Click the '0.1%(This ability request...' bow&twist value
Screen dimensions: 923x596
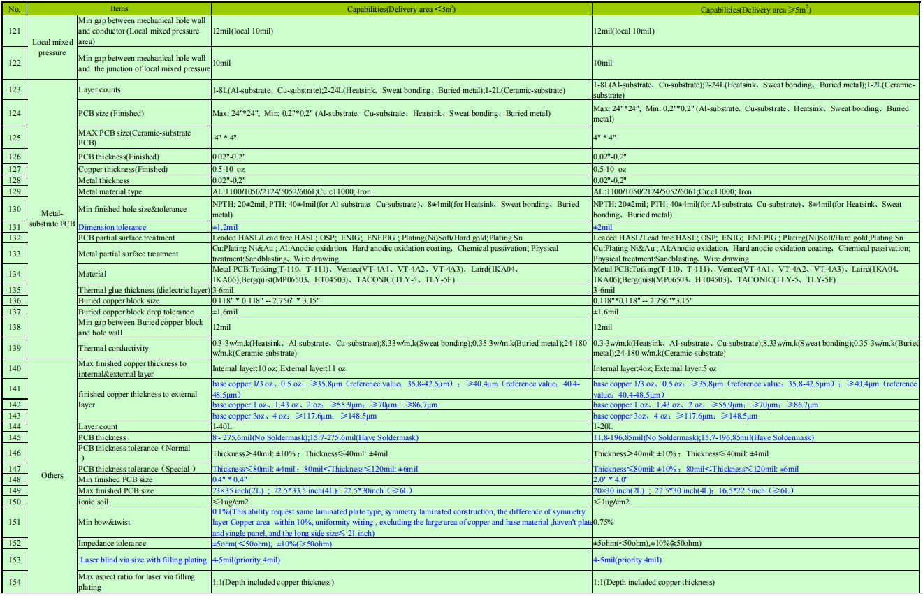point(402,522)
